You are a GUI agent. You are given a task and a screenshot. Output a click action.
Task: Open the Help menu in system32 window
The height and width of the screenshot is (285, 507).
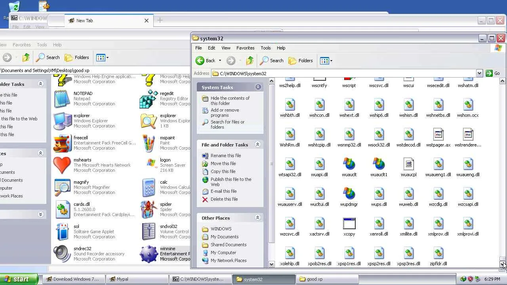point(281,48)
